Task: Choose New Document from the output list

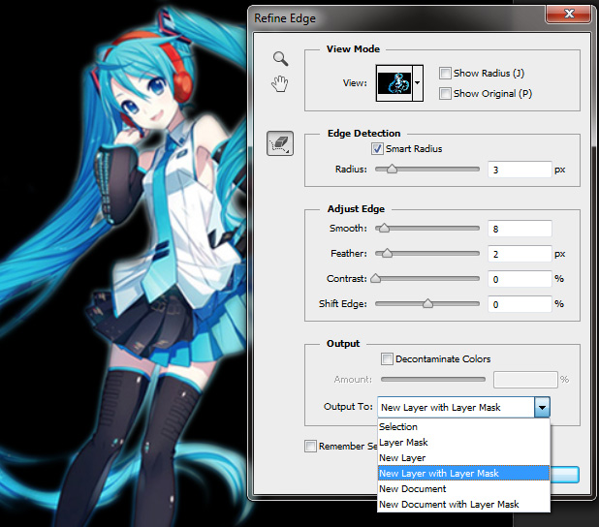Action: pos(463,489)
